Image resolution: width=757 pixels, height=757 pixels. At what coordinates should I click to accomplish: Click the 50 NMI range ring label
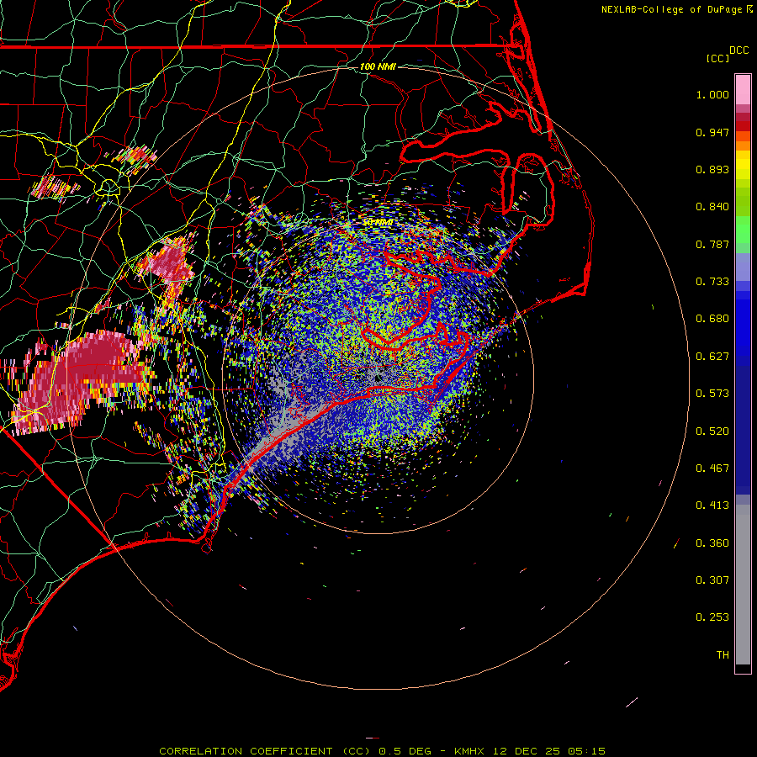pyautogui.click(x=378, y=222)
